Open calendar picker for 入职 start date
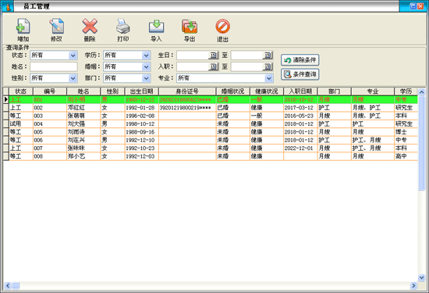This screenshot has height=293, width=429. [214, 66]
